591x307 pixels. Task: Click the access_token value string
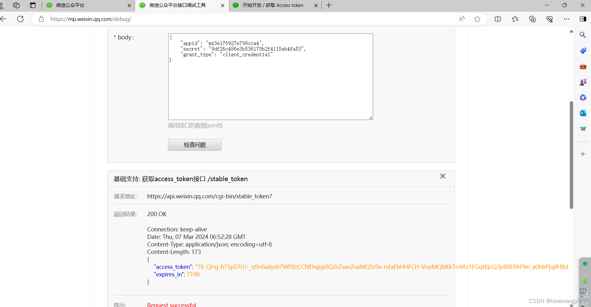click(x=382, y=267)
